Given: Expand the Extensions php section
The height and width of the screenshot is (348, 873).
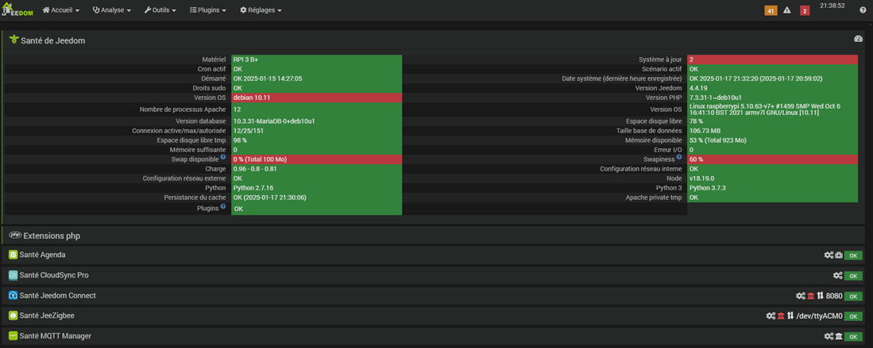Looking at the screenshot, I should point(52,235).
